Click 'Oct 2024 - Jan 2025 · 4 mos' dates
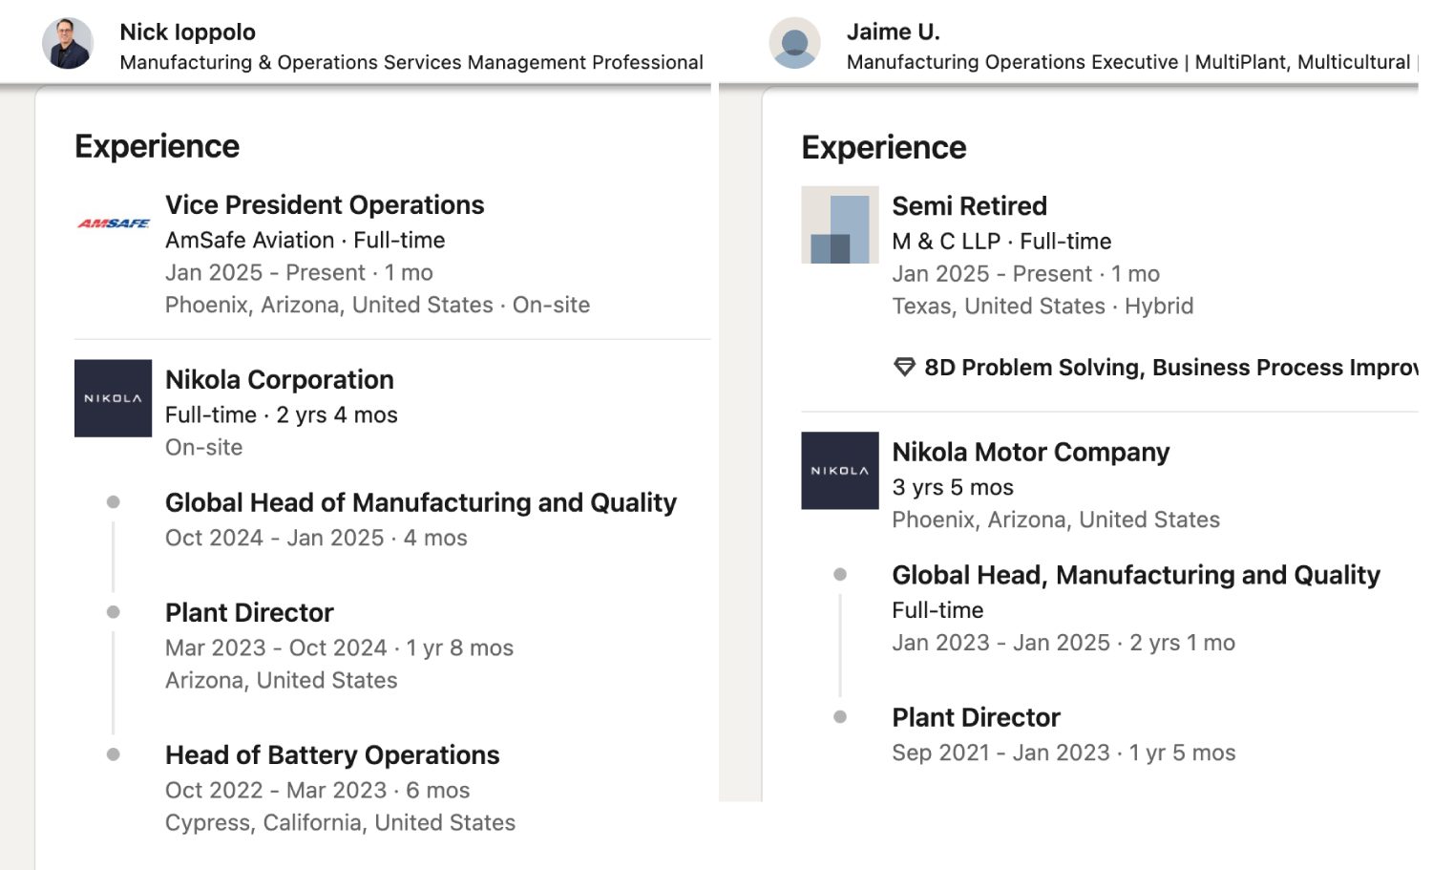 (316, 538)
